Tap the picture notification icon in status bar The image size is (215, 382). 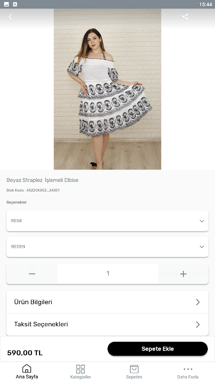7,4
